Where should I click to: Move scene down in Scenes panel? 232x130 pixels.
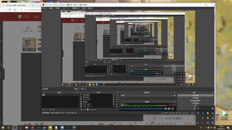tap(53, 109)
